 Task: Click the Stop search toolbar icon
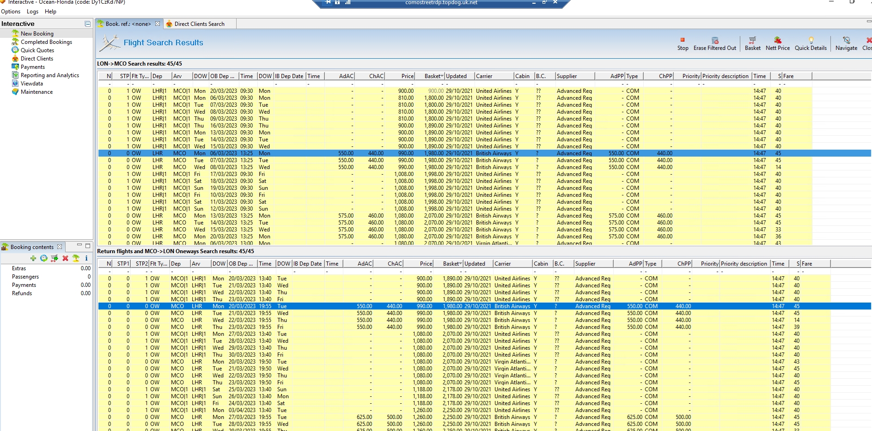click(x=683, y=40)
